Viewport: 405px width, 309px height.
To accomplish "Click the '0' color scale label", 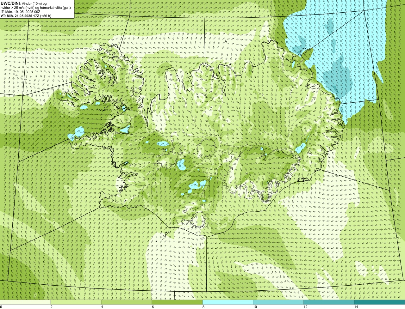I will [x=1, y=307].
